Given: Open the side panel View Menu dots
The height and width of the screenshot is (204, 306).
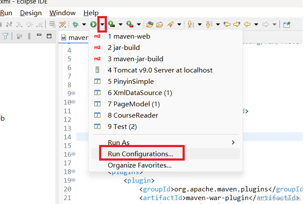Looking at the screenshot, I should [29, 36].
